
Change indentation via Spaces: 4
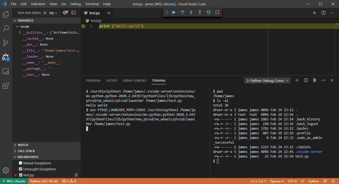coord(277,181)
